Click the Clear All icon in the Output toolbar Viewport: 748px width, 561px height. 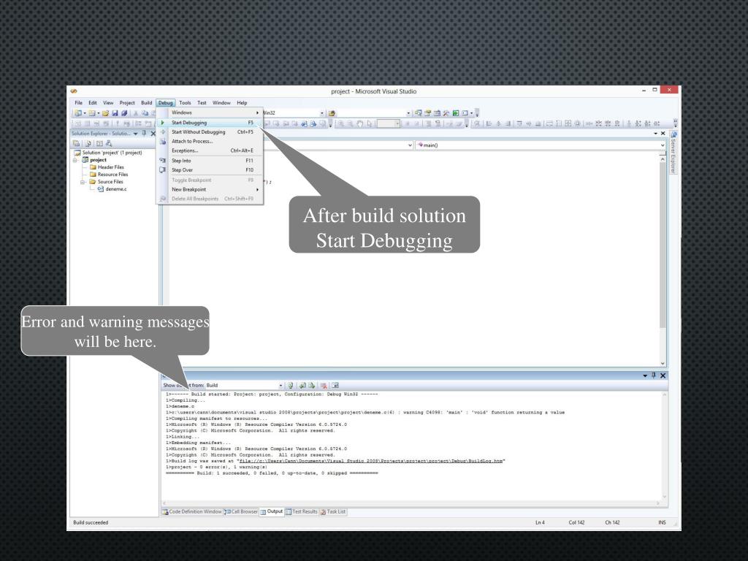click(324, 385)
